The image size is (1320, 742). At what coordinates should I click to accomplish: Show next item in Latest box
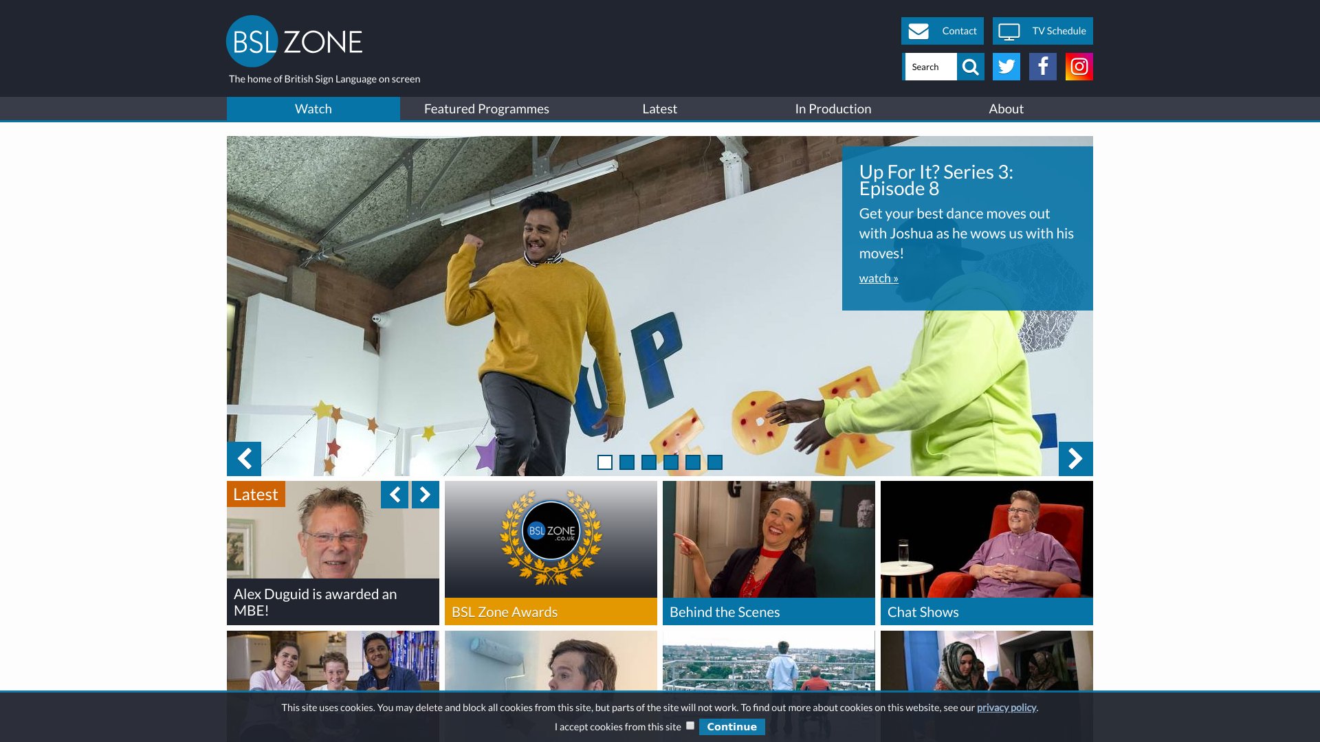[x=425, y=495]
